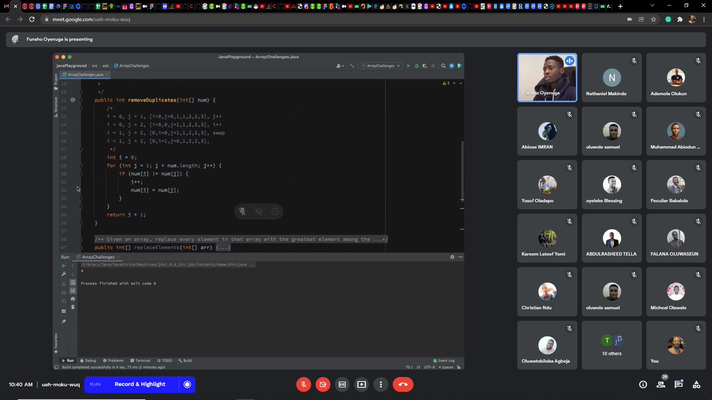Click Debug bug icon in IDE toolbar
The width and height of the screenshot is (712, 400).
click(x=417, y=66)
